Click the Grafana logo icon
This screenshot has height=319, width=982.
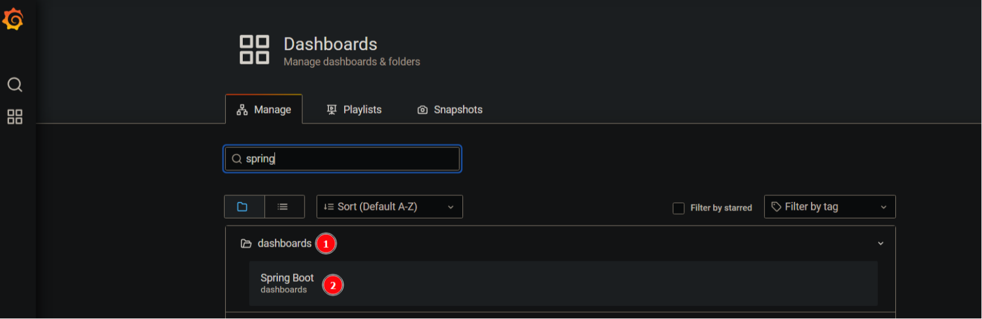click(x=13, y=20)
